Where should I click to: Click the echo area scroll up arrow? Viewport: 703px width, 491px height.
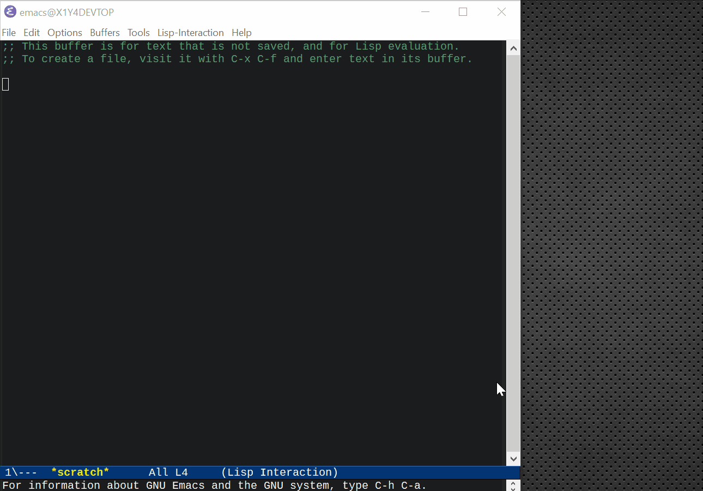513,483
